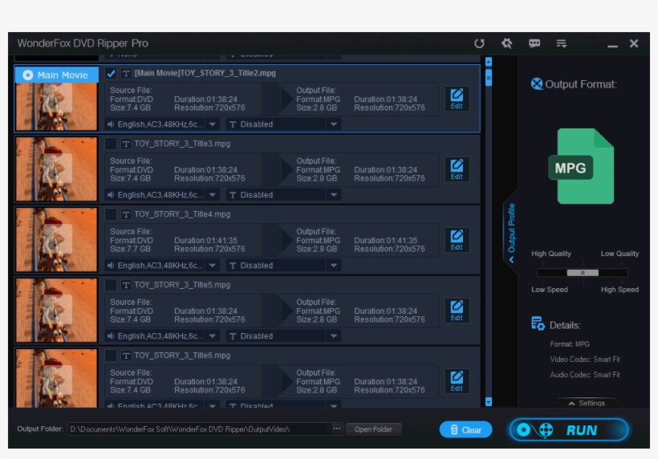Click the Title5 video thumbnail
This screenshot has height=459, width=658.
click(57, 310)
